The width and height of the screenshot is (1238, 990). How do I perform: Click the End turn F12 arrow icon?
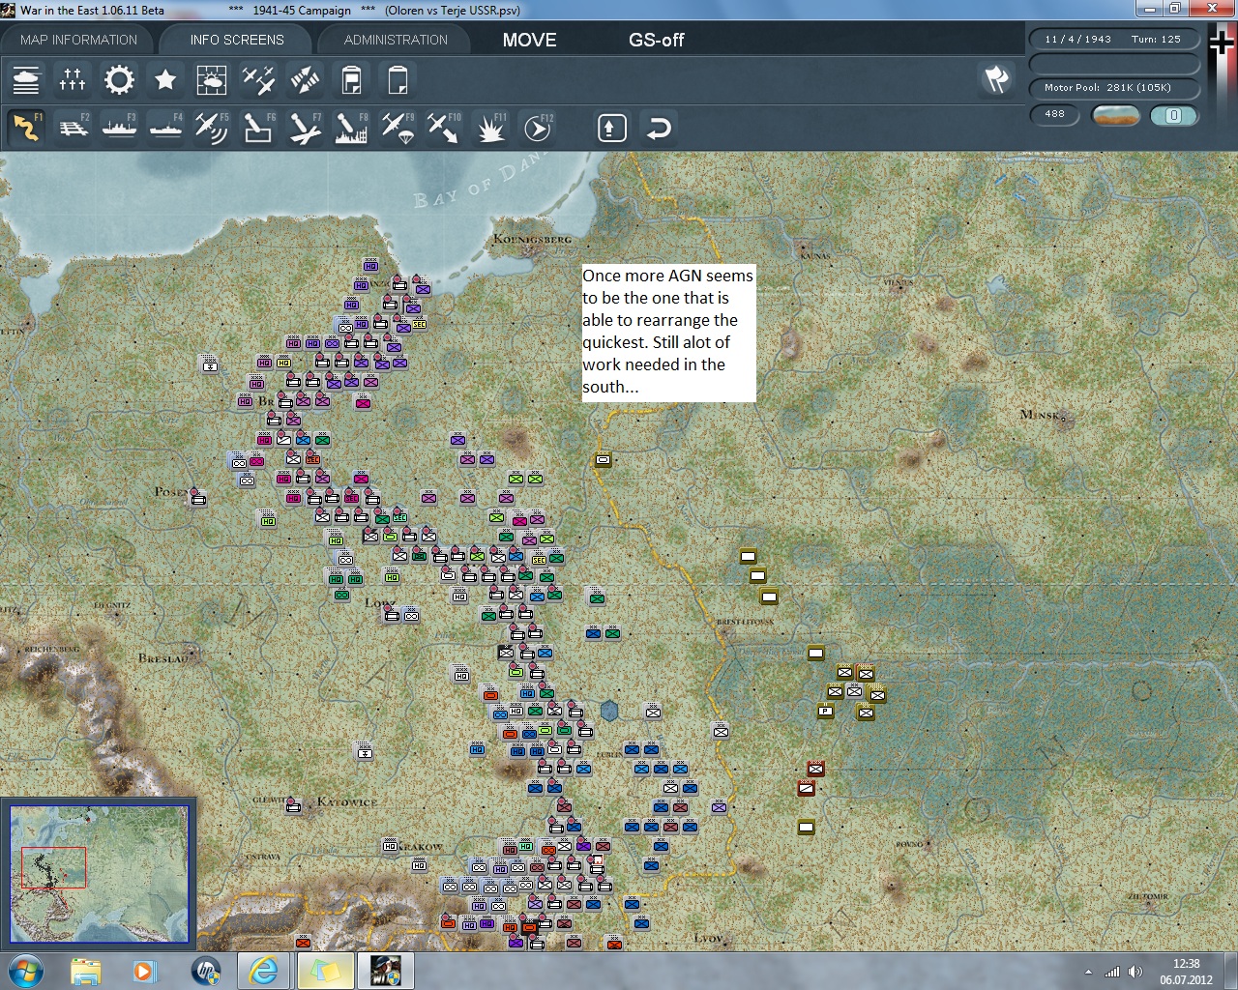537,128
